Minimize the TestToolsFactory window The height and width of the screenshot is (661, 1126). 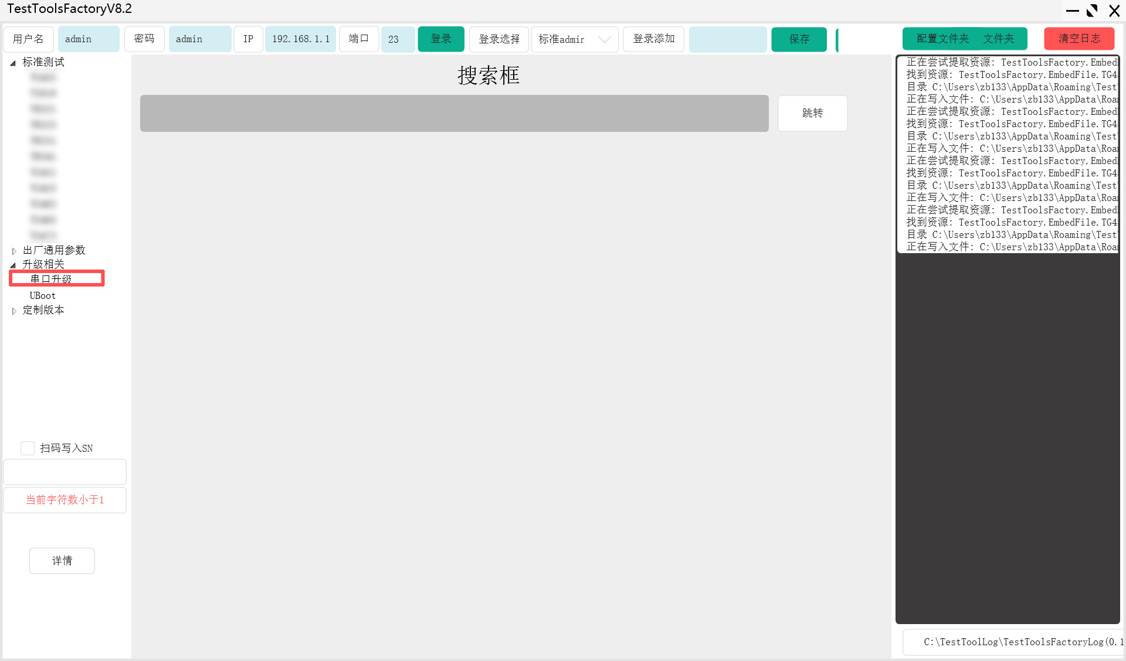1072,11
